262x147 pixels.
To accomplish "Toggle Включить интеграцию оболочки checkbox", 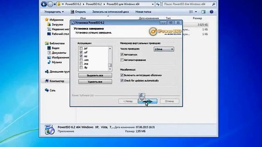I will coord(122,75).
